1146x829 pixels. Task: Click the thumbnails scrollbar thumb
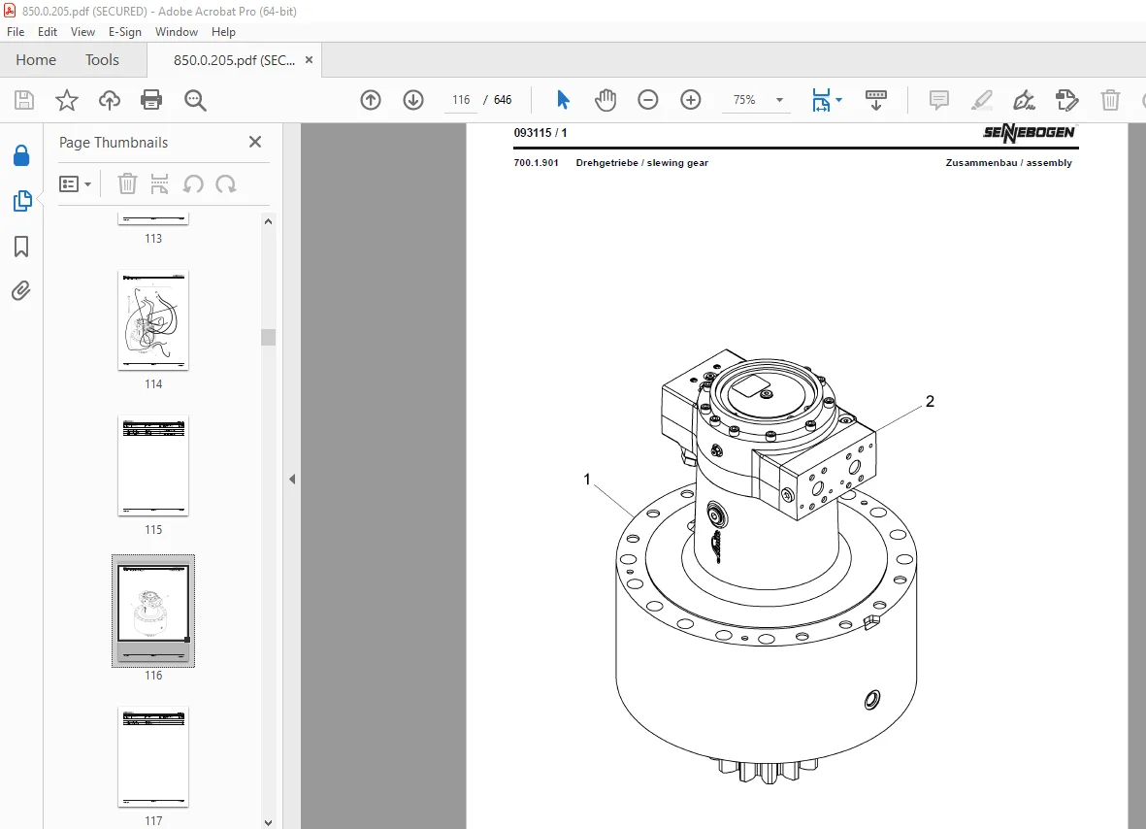click(x=268, y=337)
